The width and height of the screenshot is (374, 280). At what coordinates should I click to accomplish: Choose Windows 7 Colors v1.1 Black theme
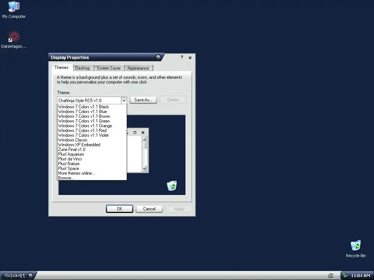92,107
